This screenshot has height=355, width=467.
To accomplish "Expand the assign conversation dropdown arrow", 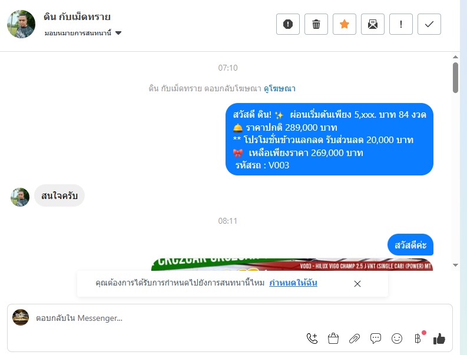I will (118, 33).
